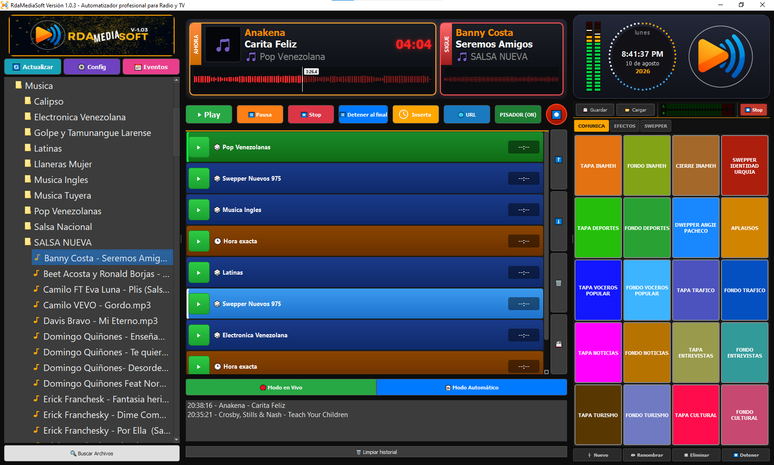The width and height of the screenshot is (774, 465).
Task: Open the Musica root folder
Action: [39, 86]
